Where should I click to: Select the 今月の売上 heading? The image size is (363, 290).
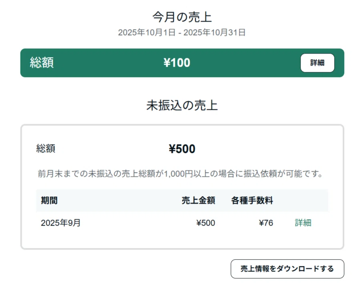[x=182, y=17]
